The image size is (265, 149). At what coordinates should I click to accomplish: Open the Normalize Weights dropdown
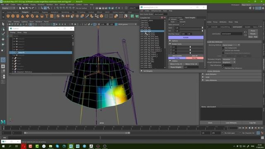229,59
